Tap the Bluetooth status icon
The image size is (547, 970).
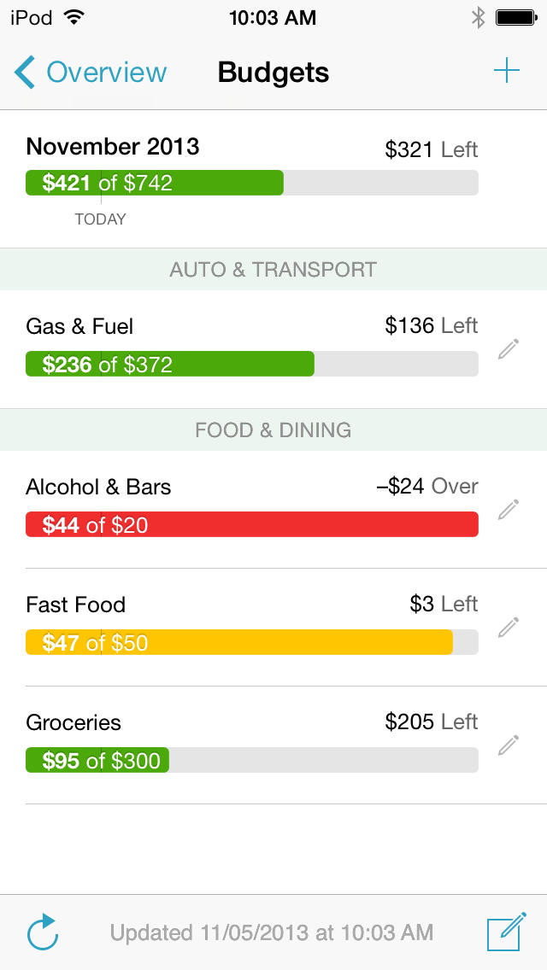(479, 18)
